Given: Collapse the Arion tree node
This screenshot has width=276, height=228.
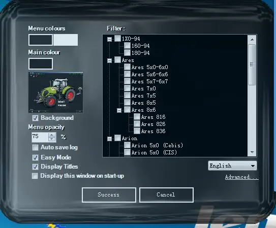Looking at the screenshot, I should [x=109, y=139].
